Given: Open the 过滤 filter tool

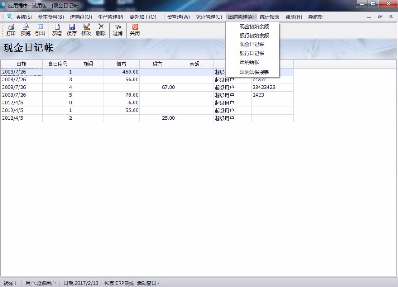Looking at the screenshot, I should point(118,30).
